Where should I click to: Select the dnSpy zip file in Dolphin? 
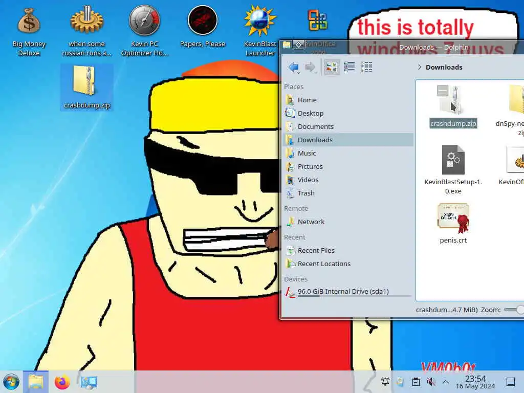pyautogui.click(x=510, y=111)
